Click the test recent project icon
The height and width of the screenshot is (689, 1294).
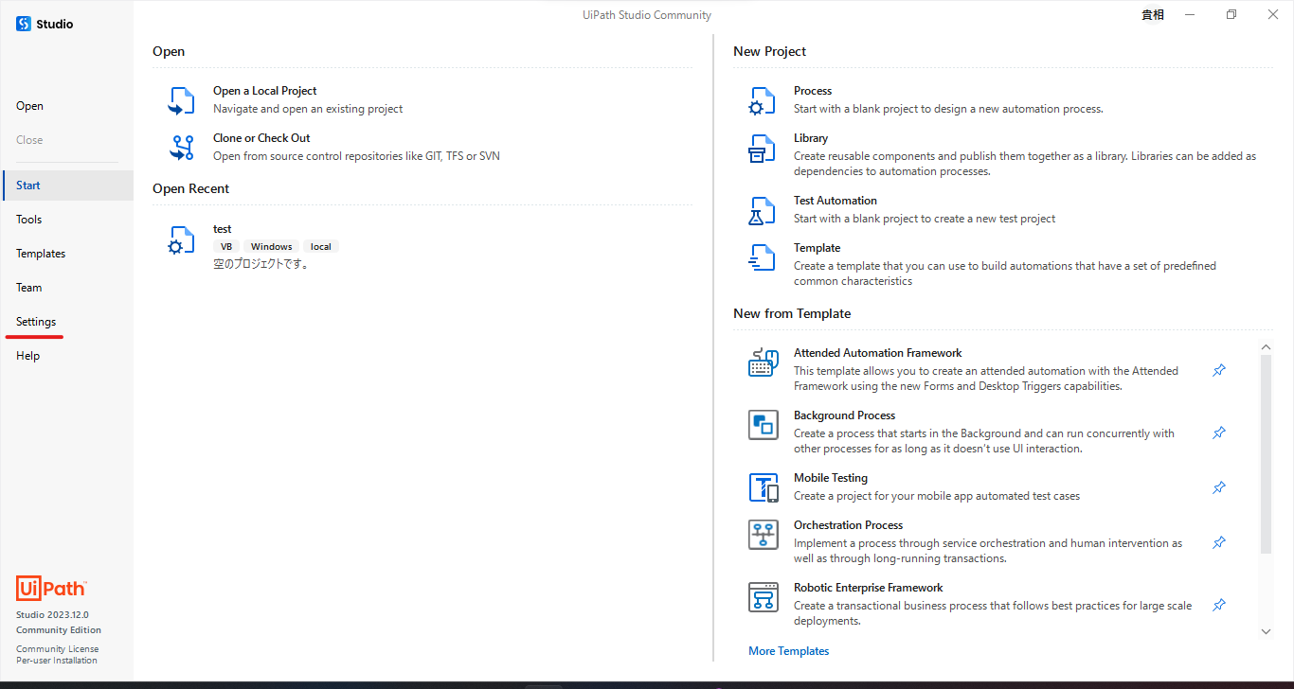coord(182,239)
